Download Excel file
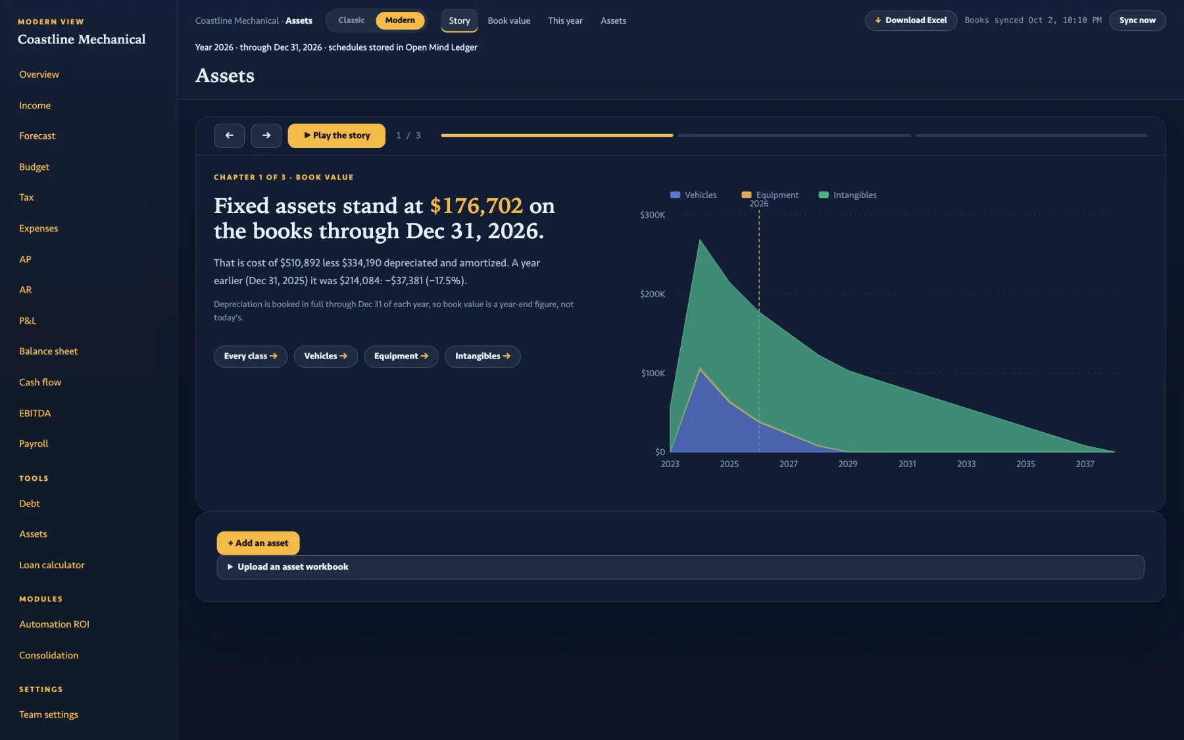 click(x=911, y=20)
